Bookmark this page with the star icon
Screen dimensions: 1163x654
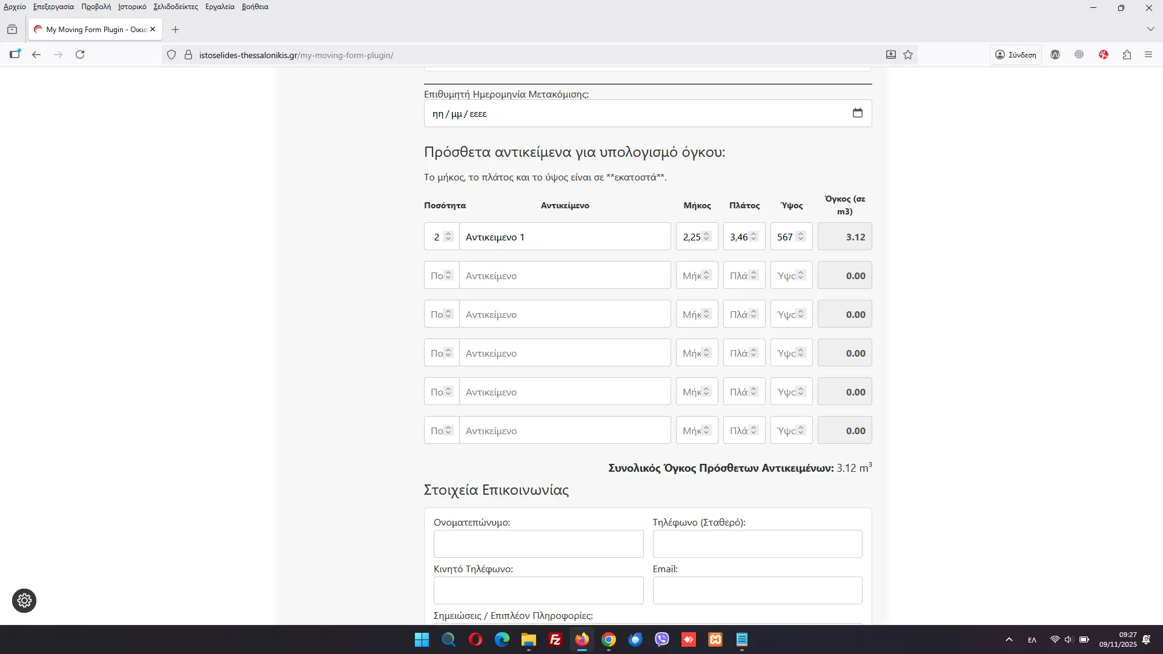point(908,54)
